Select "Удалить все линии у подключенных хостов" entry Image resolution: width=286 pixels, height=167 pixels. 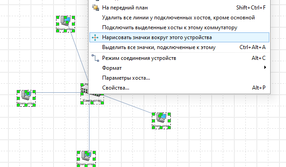[x=179, y=18]
